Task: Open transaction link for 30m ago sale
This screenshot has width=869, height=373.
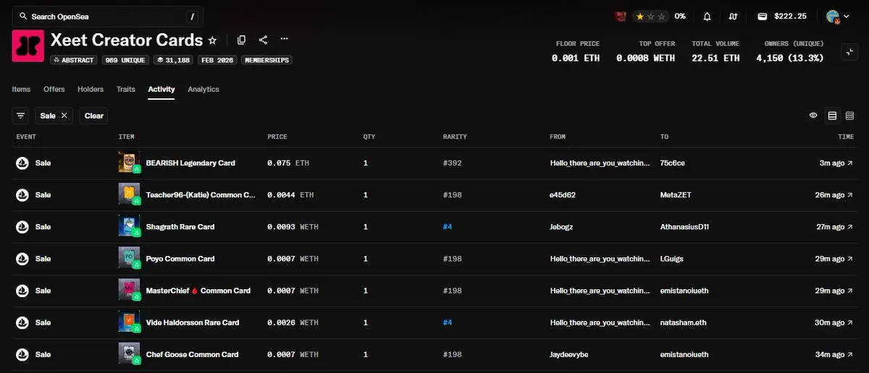Action: [851, 322]
